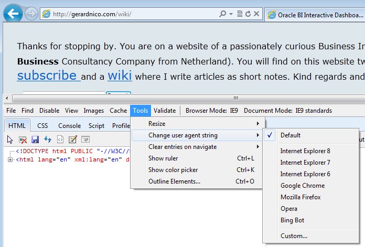Open the Validate menu
Screen dimensions: 365x247
tap(165, 111)
